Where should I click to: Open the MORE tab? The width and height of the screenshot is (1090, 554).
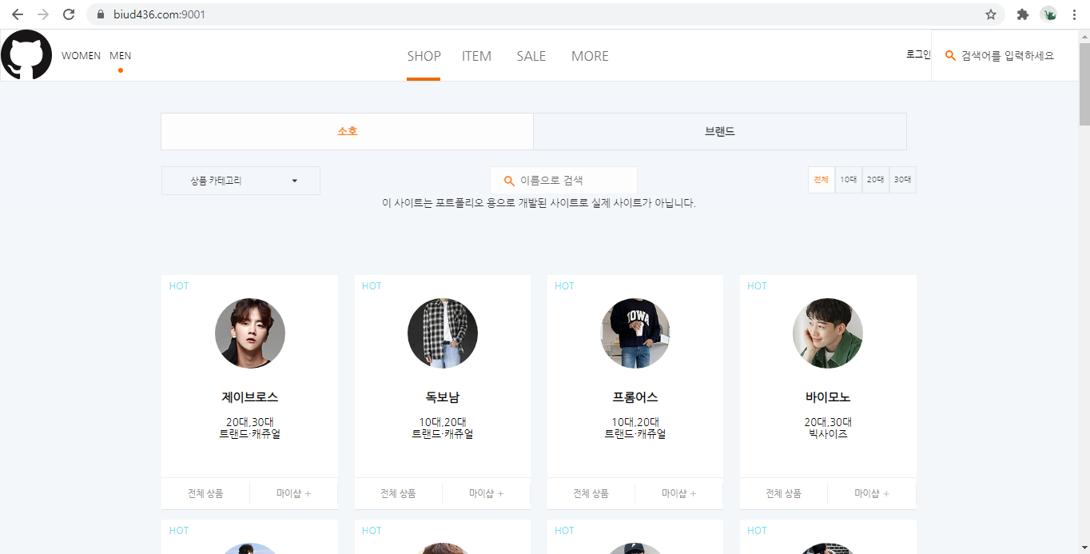590,56
